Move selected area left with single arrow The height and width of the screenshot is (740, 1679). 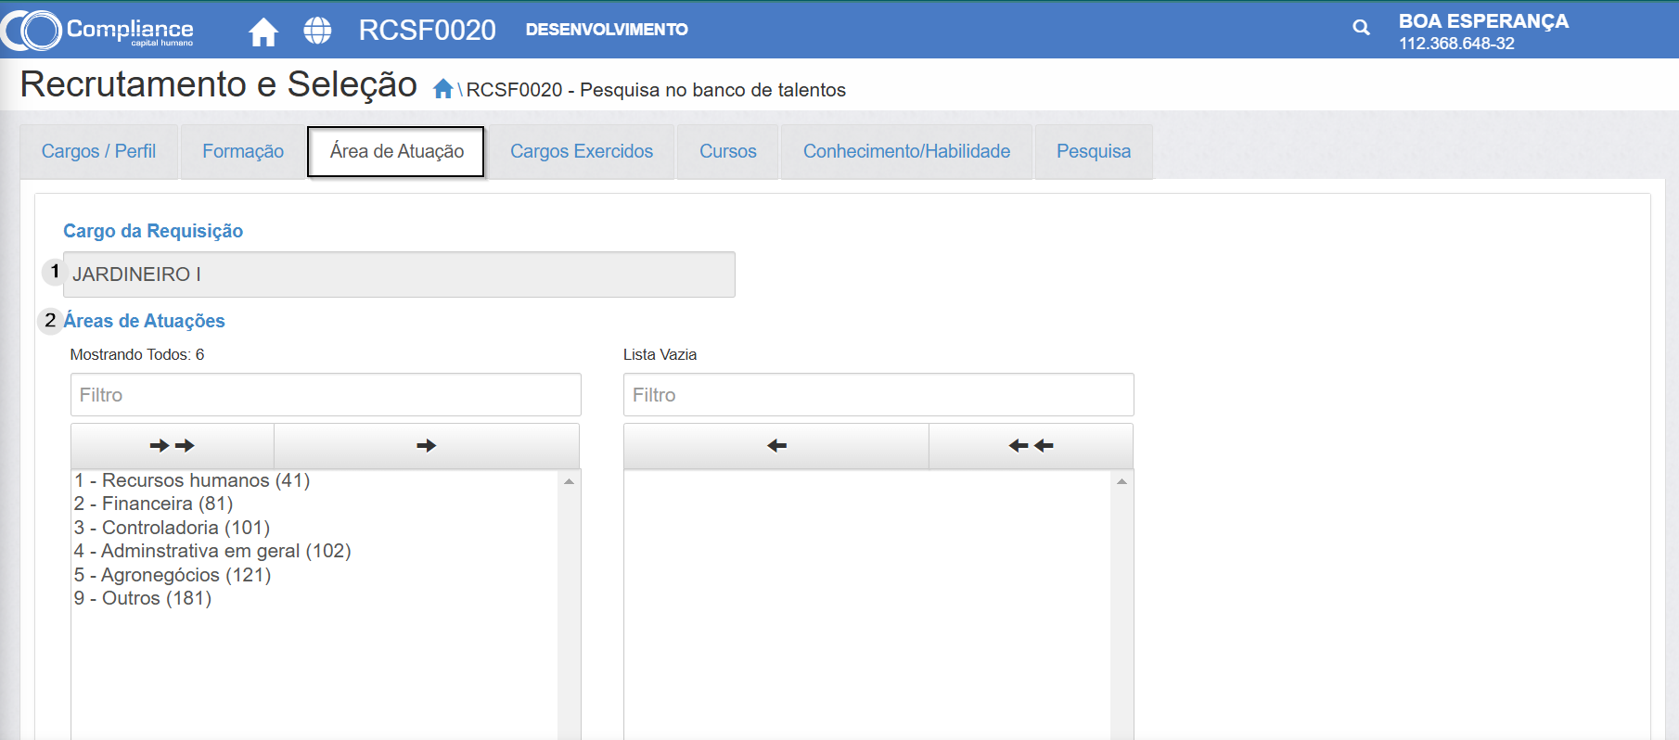776,446
